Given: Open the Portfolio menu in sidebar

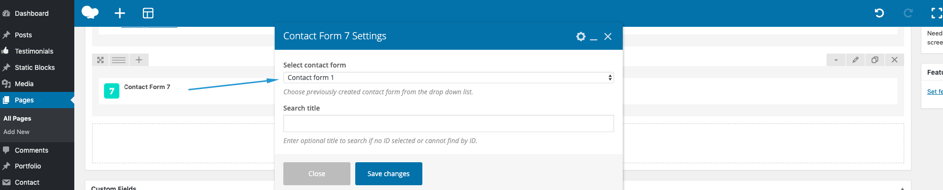Looking at the screenshot, I should [x=28, y=166].
